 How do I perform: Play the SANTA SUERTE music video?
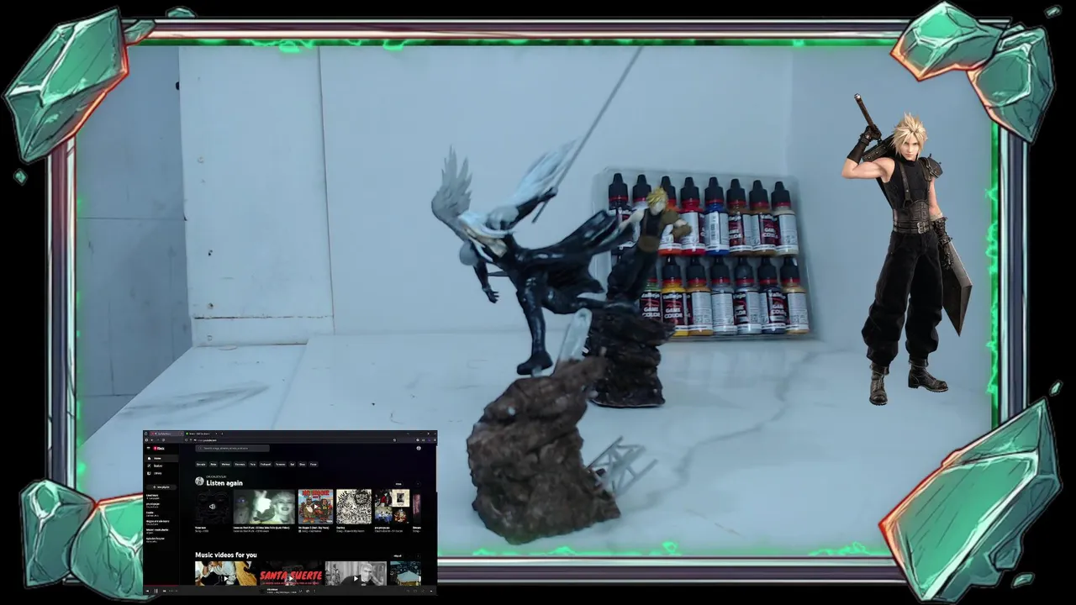coord(290,574)
